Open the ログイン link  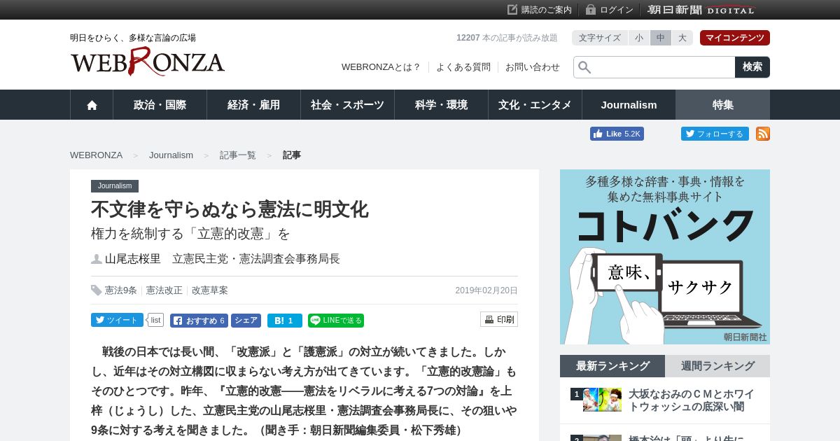(610, 10)
